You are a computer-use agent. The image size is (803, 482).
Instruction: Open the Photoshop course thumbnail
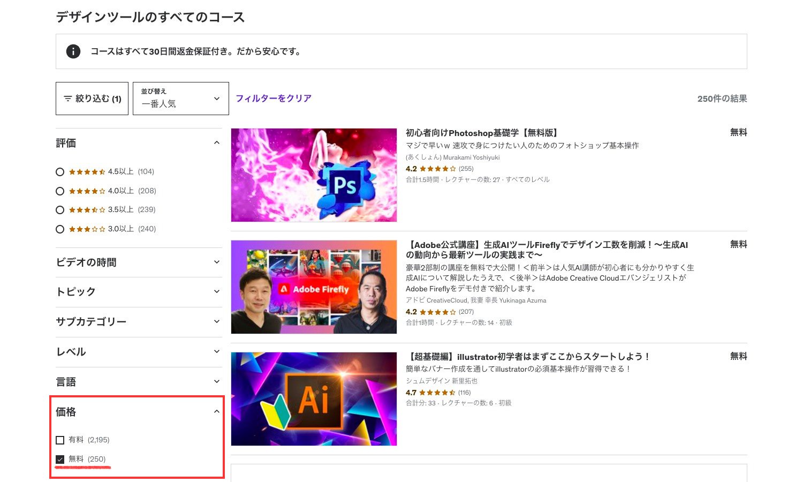pos(314,175)
